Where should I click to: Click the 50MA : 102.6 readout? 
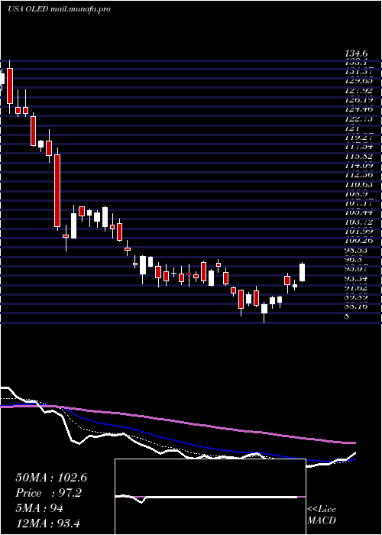51,478
